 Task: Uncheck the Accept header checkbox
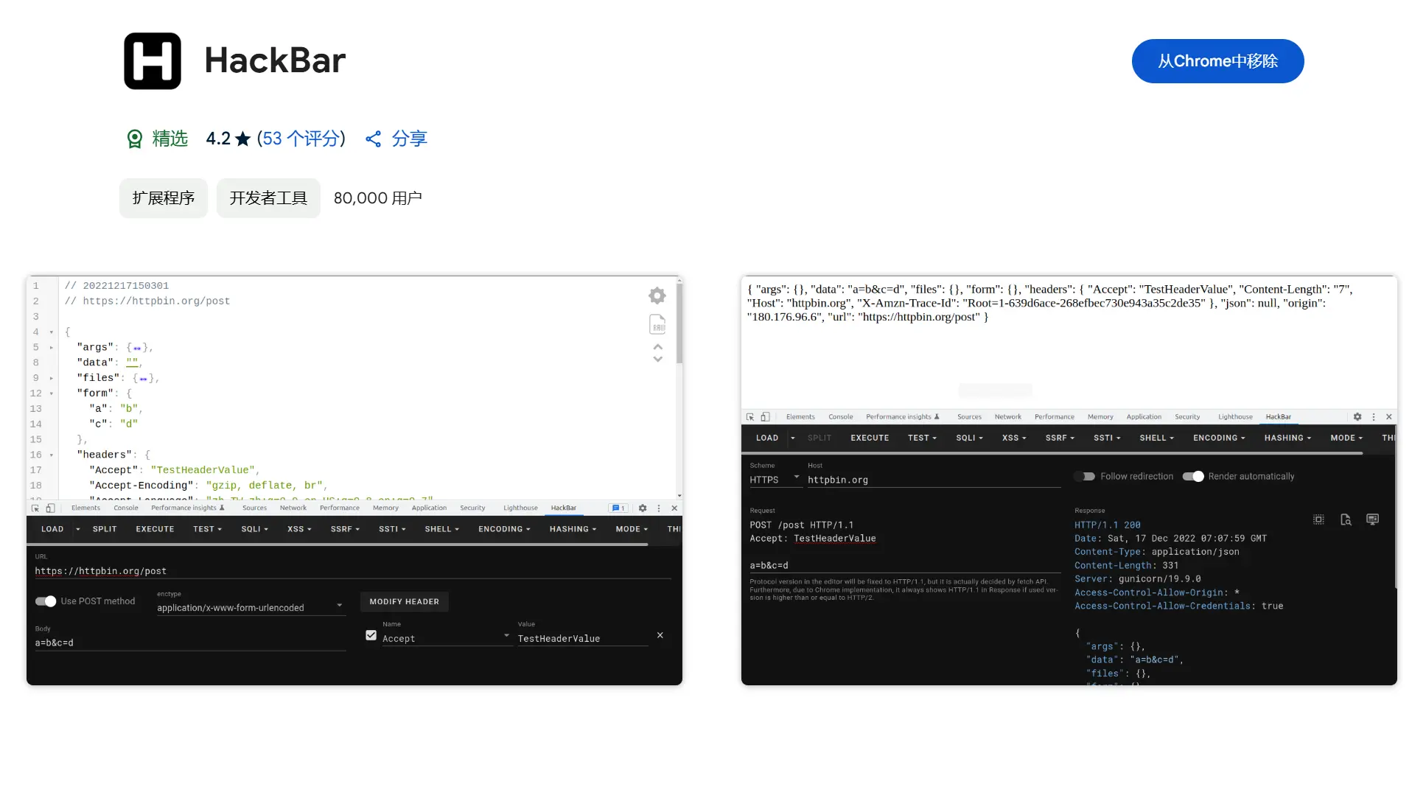[371, 635]
